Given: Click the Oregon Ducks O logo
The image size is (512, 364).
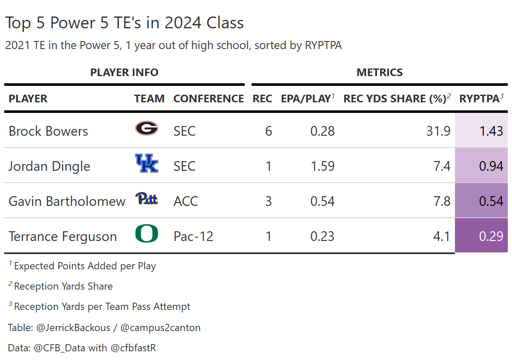Looking at the screenshot, I should click(x=146, y=234).
